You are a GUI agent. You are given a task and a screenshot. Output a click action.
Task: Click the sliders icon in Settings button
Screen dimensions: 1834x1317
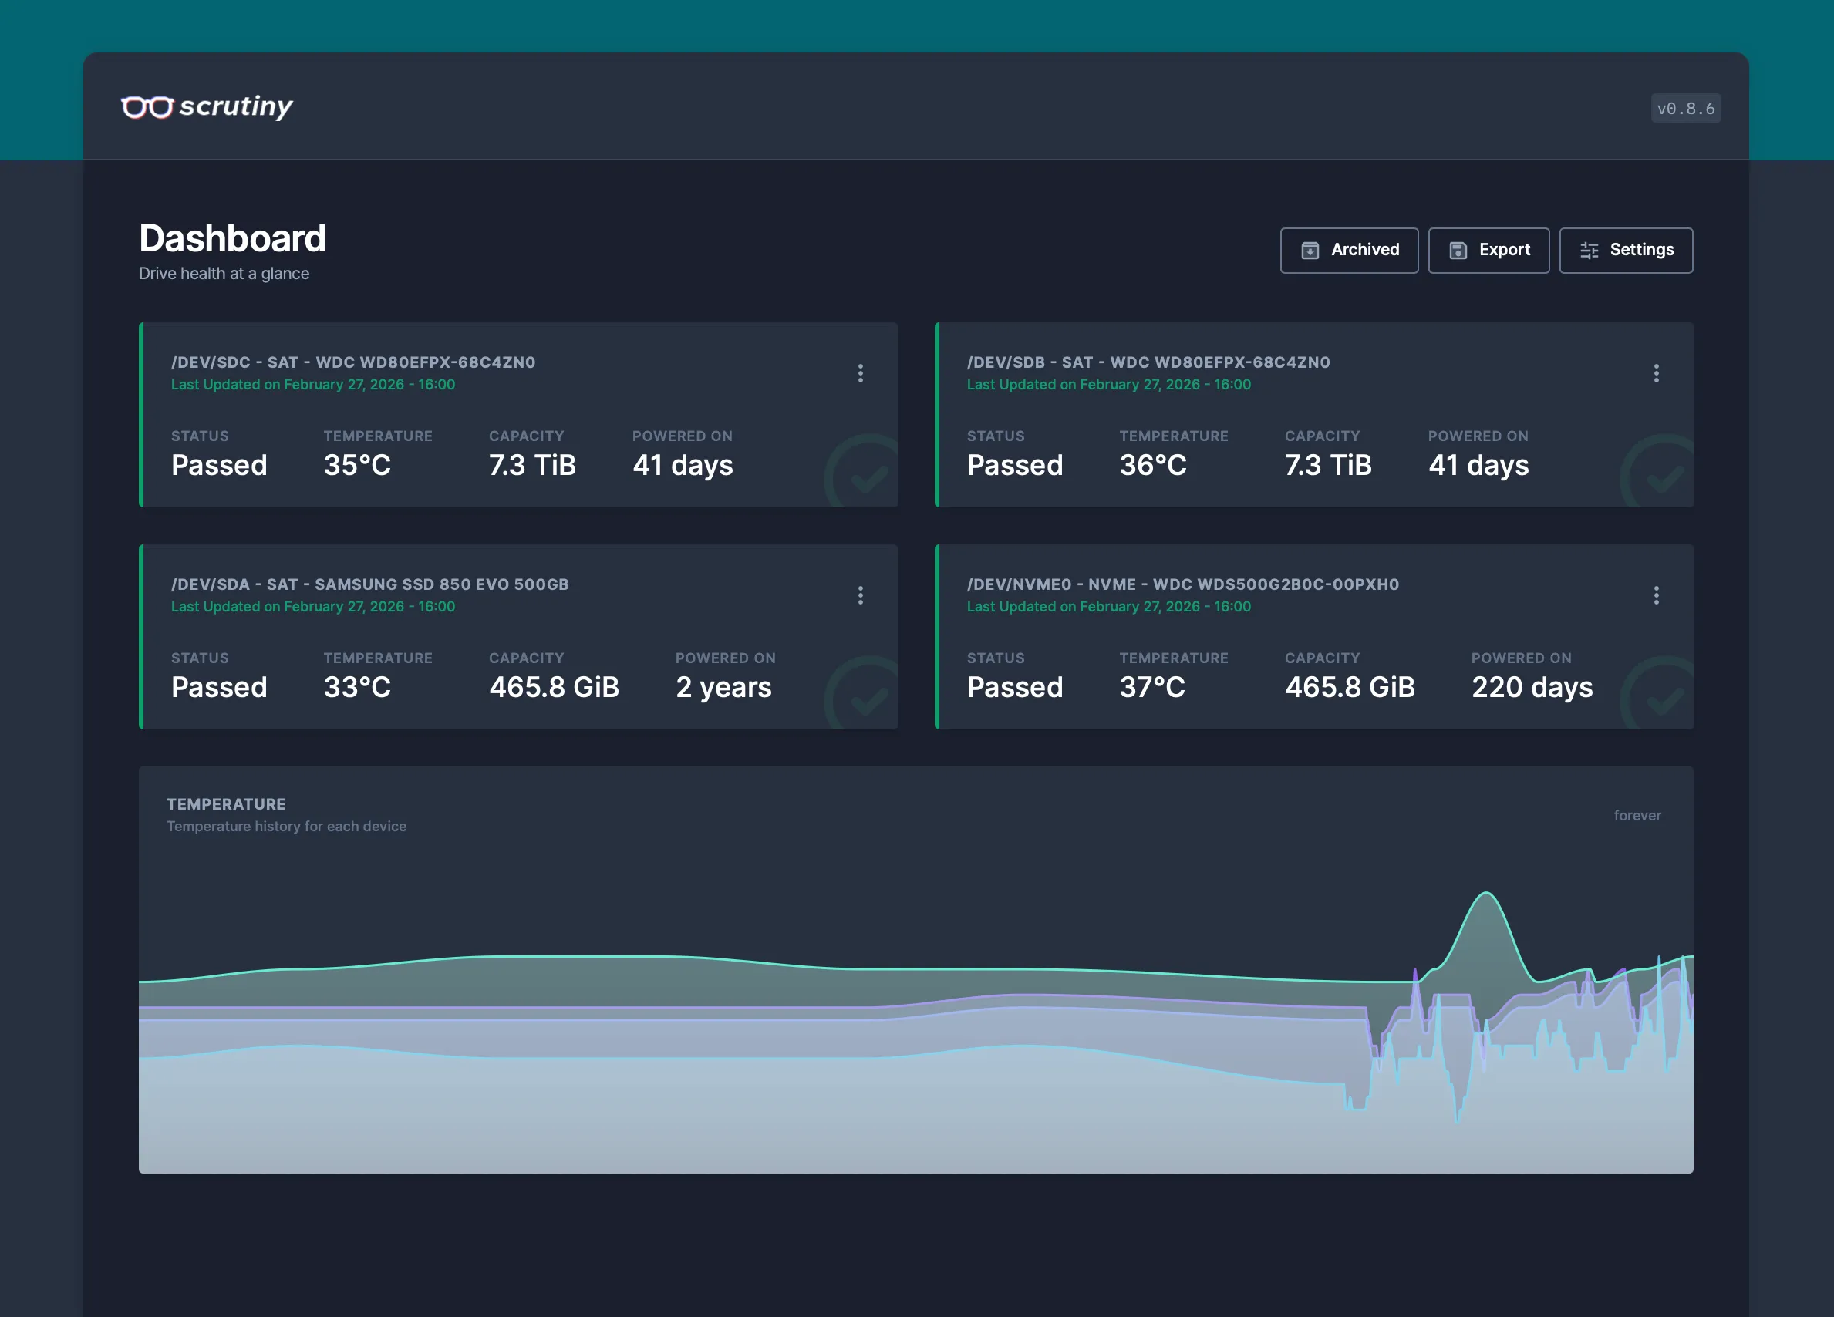[1588, 251]
